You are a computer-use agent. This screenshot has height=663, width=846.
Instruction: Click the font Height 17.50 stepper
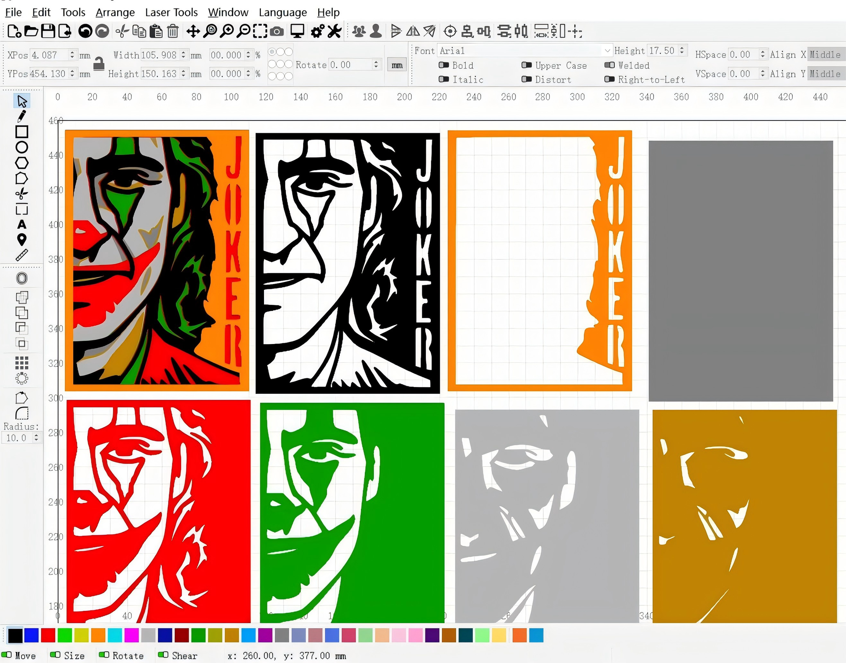[682, 50]
